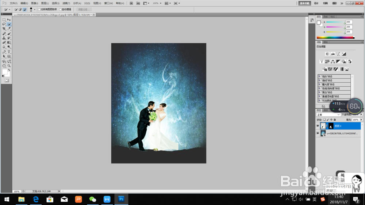
Task: Select the Pen tool
Action: [4, 52]
